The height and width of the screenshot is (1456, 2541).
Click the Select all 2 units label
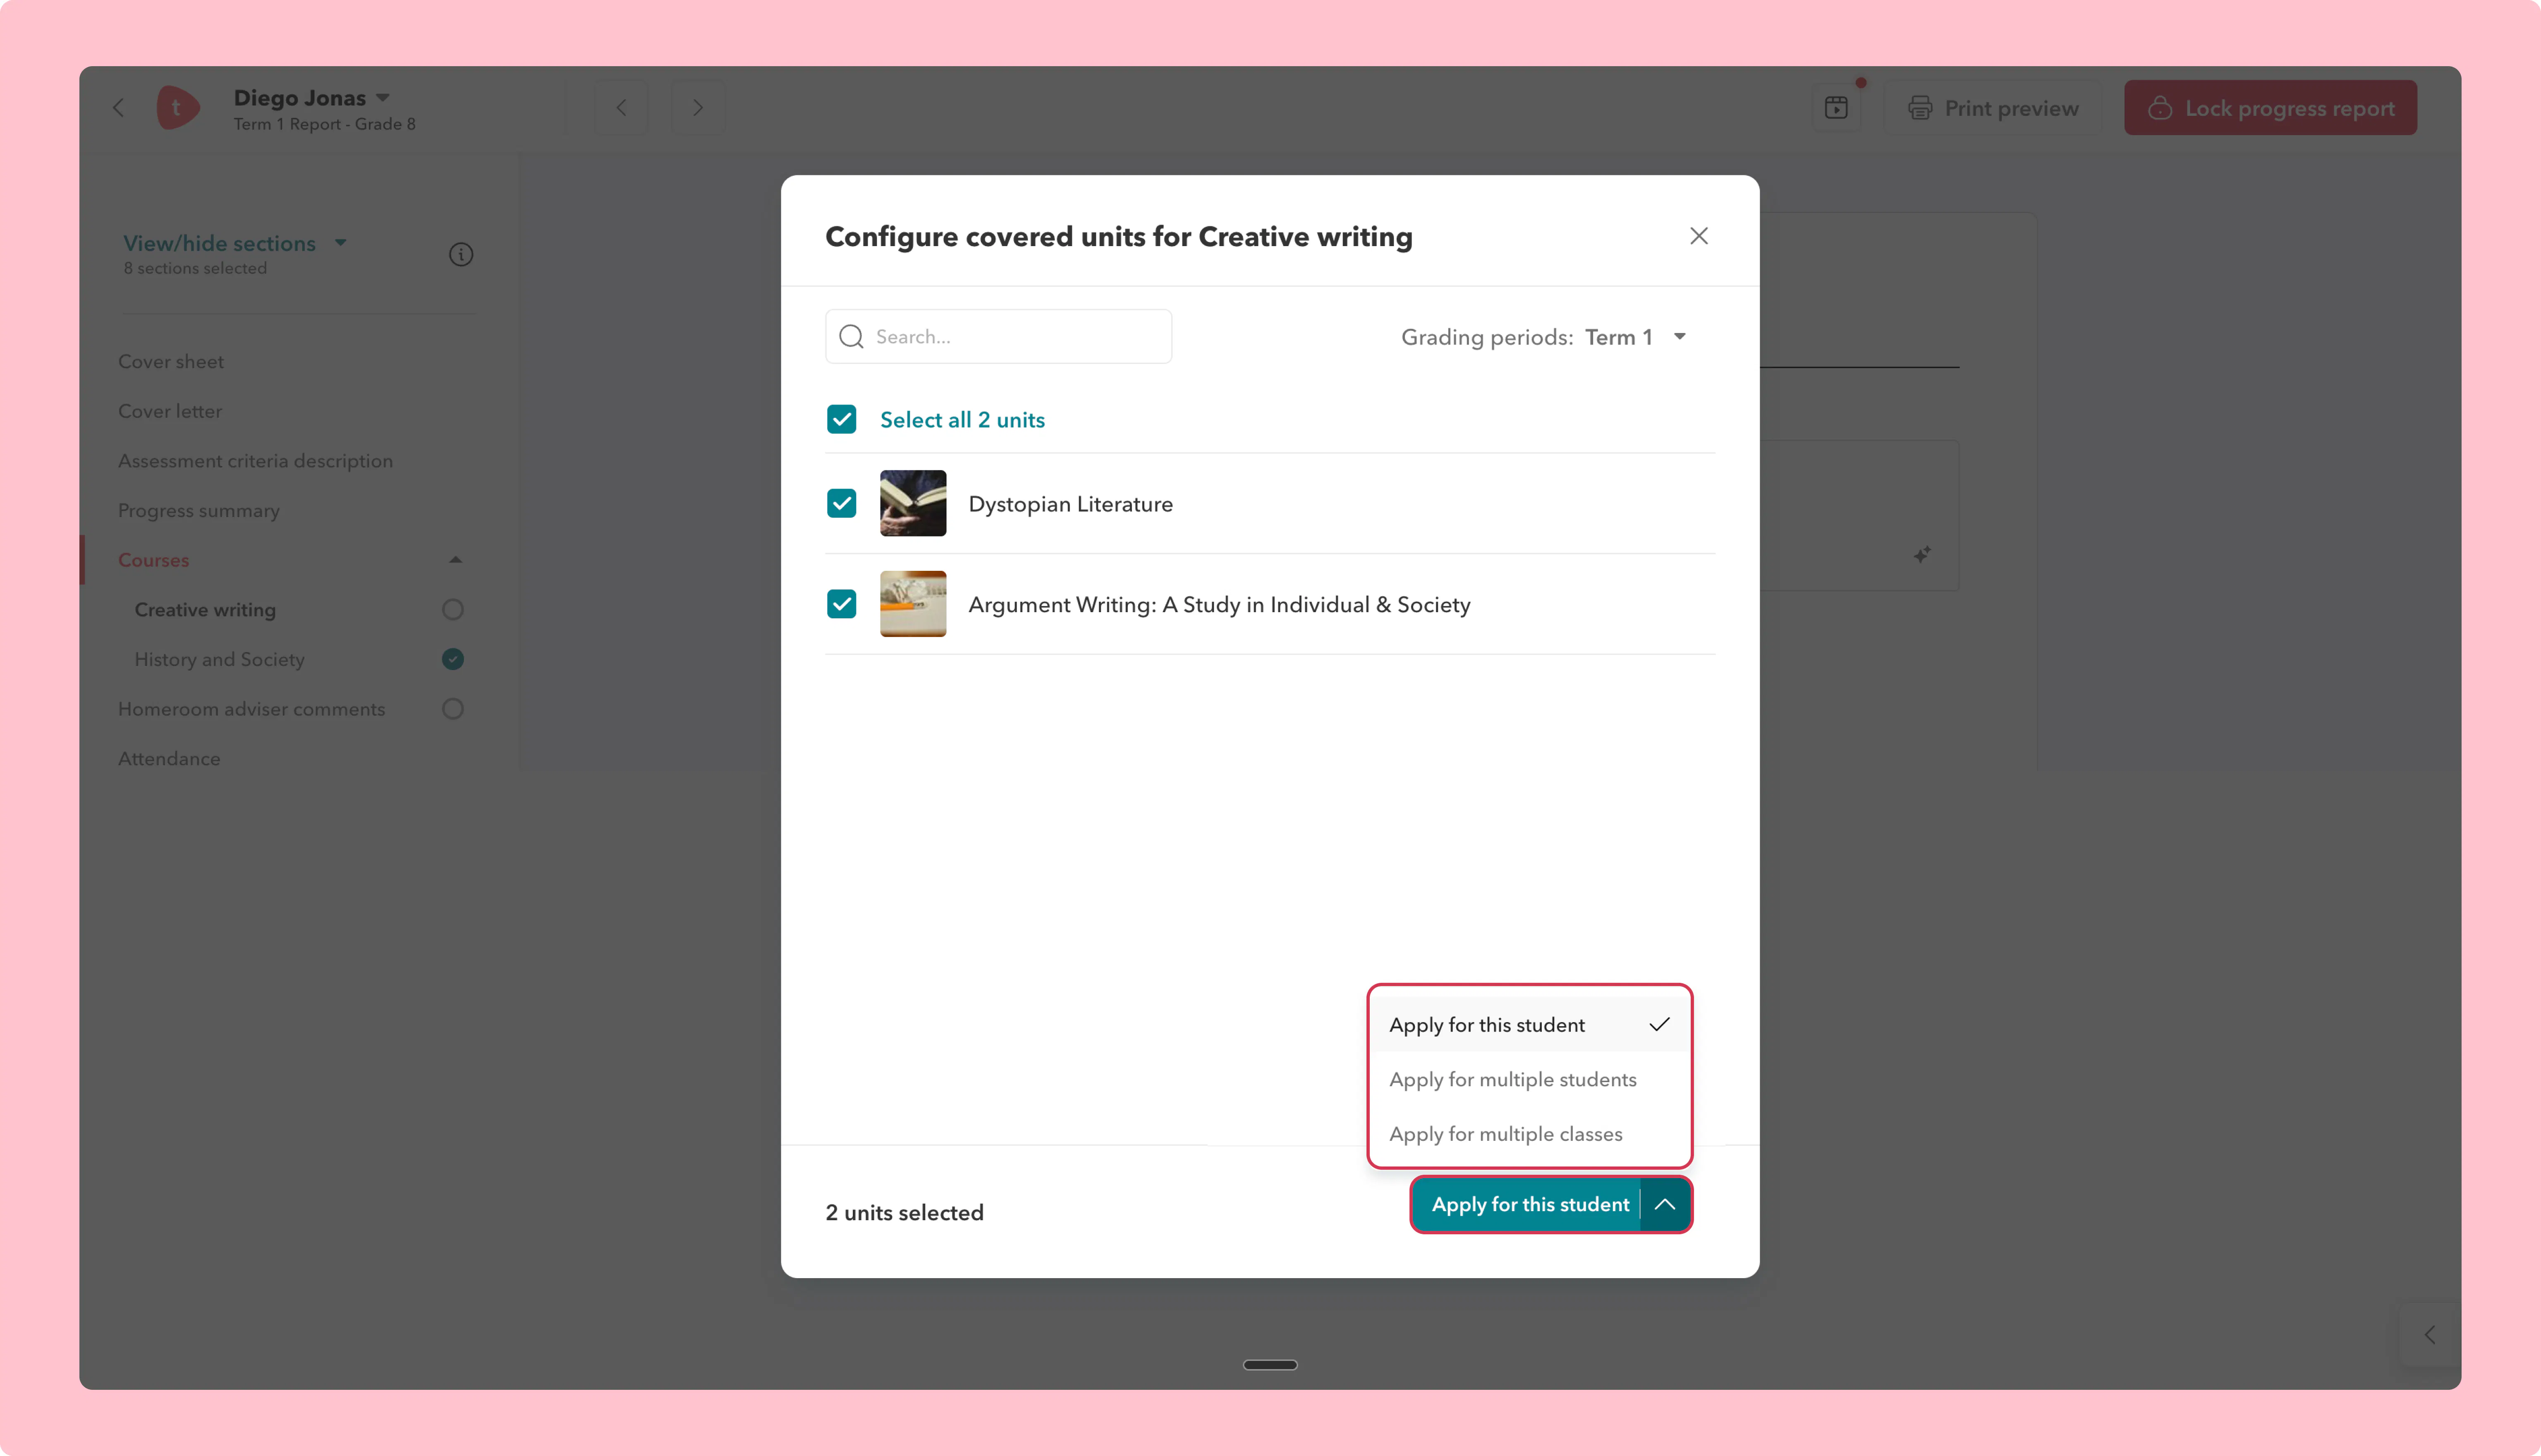pyautogui.click(x=963, y=420)
